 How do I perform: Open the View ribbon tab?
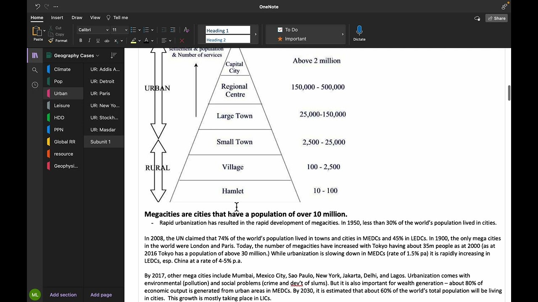(95, 18)
